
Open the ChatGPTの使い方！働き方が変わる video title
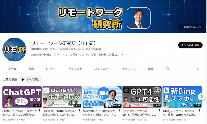20,113
